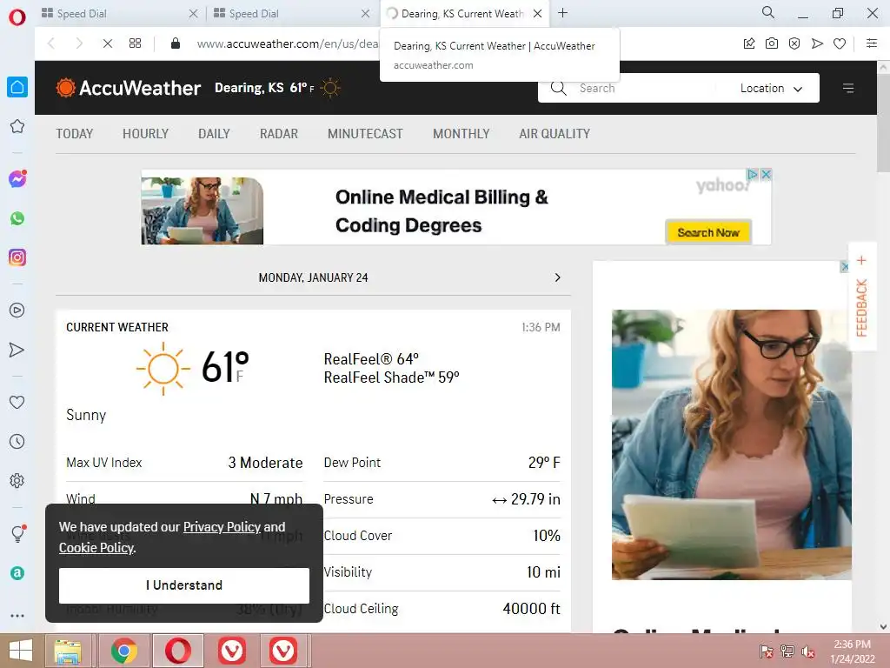Open Bookmarks star in Opera sidebar
This screenshot has width=890, height=668.
point(17,126)
